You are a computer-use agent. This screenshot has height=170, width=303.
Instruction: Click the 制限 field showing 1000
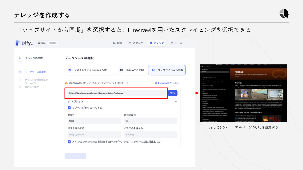click(x=94, y=121)
